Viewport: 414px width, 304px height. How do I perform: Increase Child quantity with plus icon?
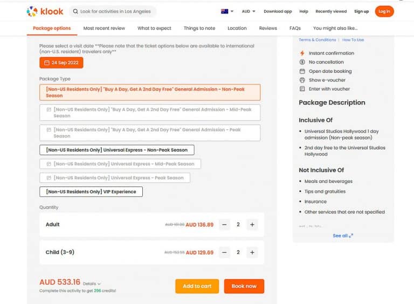coord(252,252)
